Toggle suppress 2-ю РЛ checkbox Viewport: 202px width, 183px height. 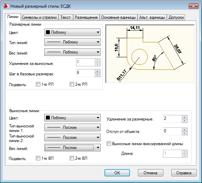[72, 84]
